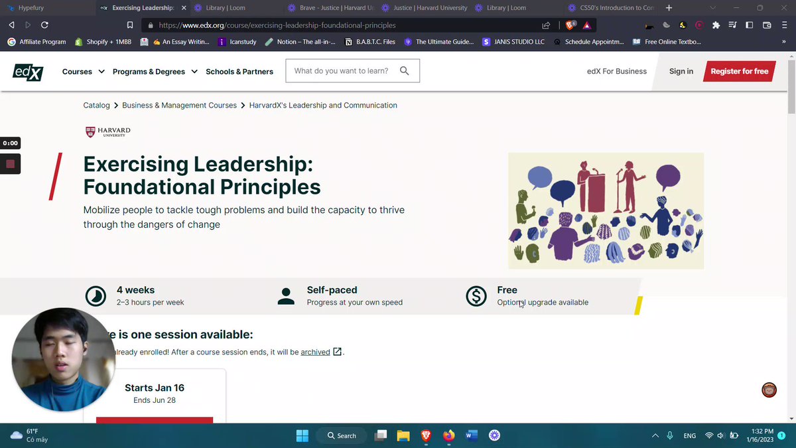Open the clock and date panel
Image resolution: width=796 pixels, height=448 pixels.
click(759, 435)
